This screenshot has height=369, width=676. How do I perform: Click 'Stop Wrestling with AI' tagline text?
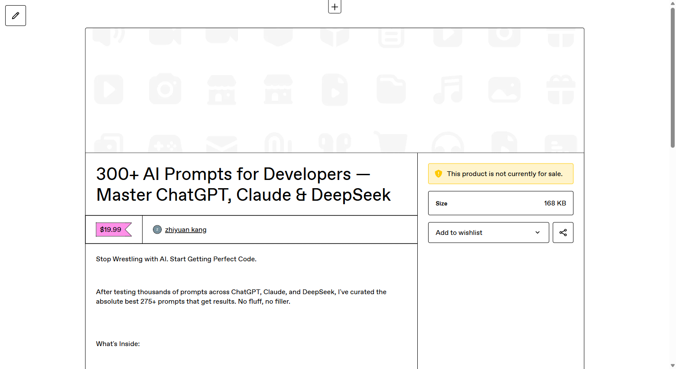(176, 259)
